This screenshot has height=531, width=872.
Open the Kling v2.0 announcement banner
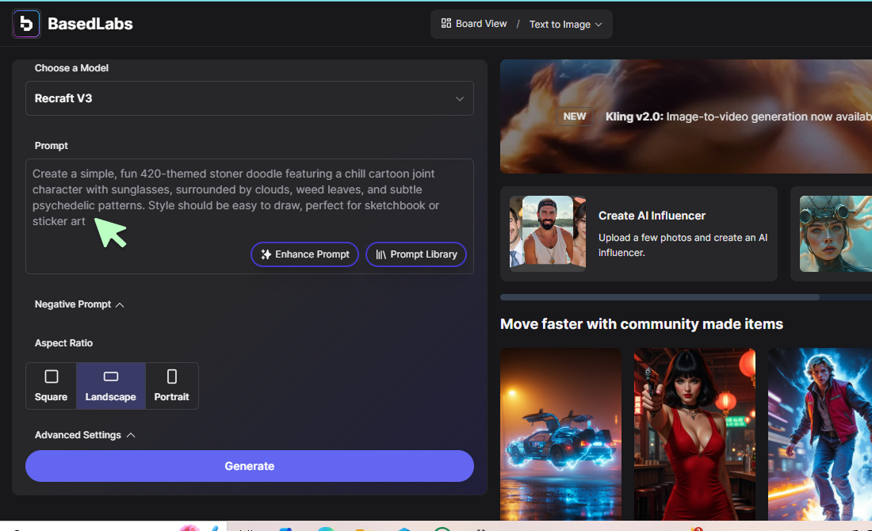click(x=686, y=117)
